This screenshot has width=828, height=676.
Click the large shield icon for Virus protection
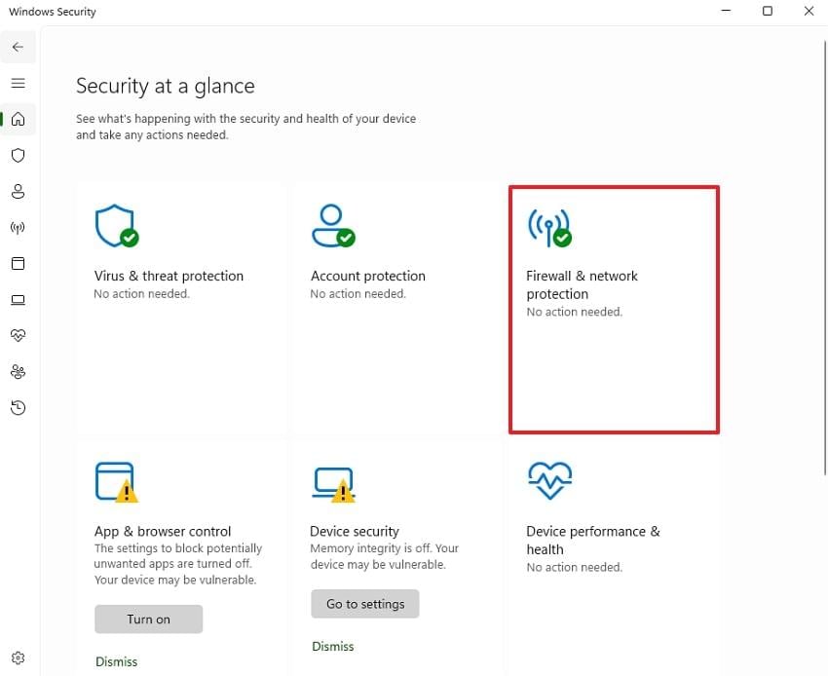(x=117, y=226)
